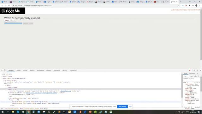The width and height of the screenshot is (202, 114).
Task: Click the Stop sharing button
Action: click(122, 107)
